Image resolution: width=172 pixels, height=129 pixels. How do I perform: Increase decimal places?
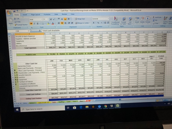(105, 23)
